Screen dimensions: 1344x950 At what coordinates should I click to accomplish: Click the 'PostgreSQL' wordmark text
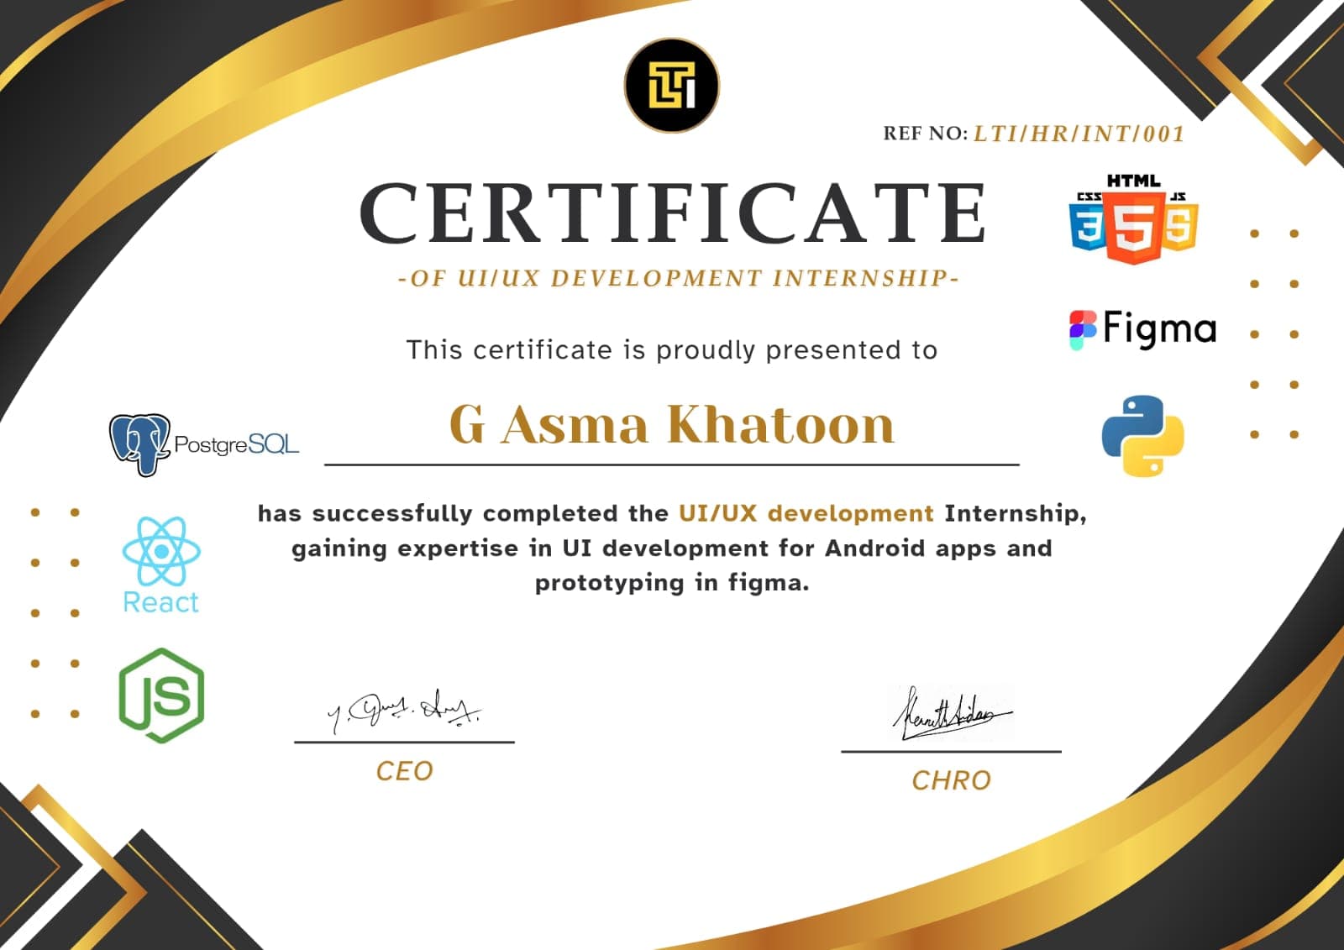click(236, 444)
